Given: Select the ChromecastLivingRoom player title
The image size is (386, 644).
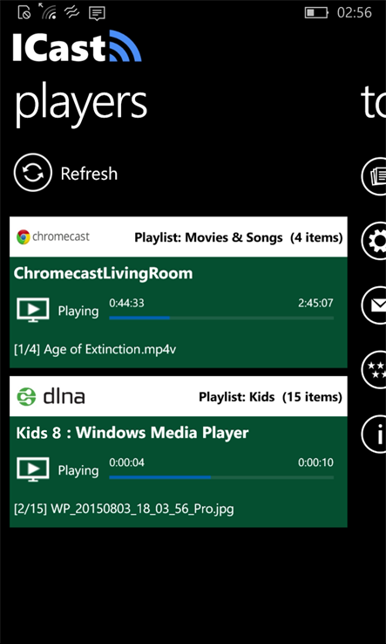Looking at the screenshot, I should (x=103, y=273).
